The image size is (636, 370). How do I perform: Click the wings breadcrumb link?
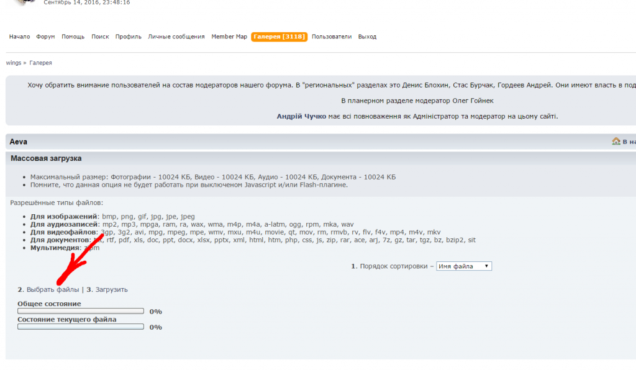point(13,63)
